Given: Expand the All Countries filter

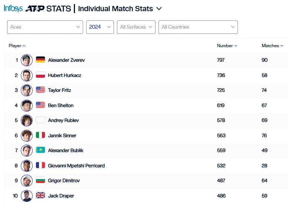Looking at the screenshot, I should point(198,27).
